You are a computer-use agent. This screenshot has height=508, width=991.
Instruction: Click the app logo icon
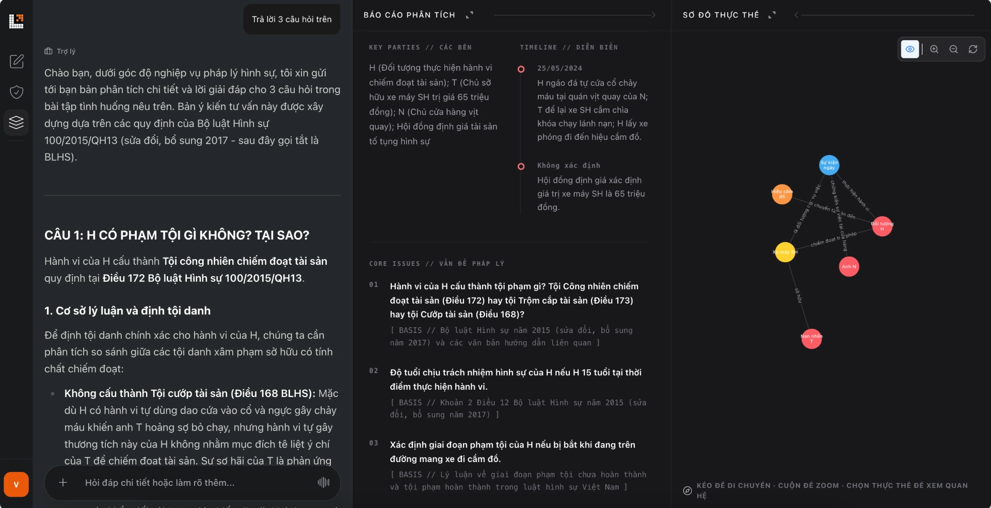click(17, 21)
